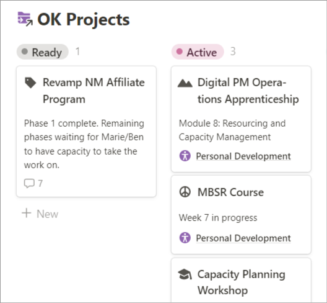Add a New item in Ready column
The width and height of the screenshot is (327, 303).
point(40,214)
